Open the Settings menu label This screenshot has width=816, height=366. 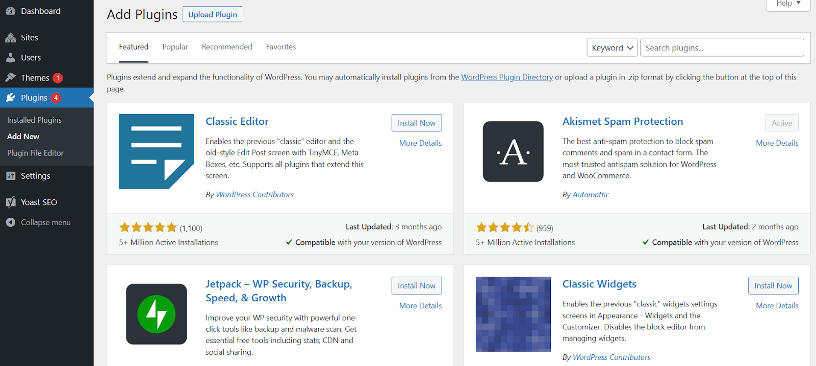[x=35, y=176]
